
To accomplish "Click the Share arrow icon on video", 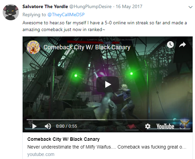I will (x=183, y=45).
